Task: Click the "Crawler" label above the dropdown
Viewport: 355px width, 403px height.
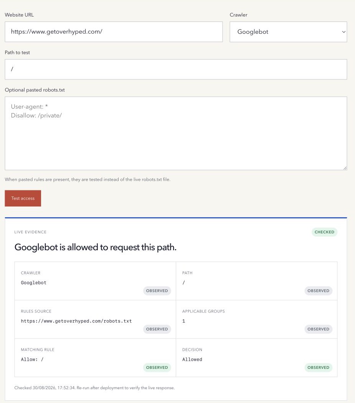Action: tap(239, 15)
